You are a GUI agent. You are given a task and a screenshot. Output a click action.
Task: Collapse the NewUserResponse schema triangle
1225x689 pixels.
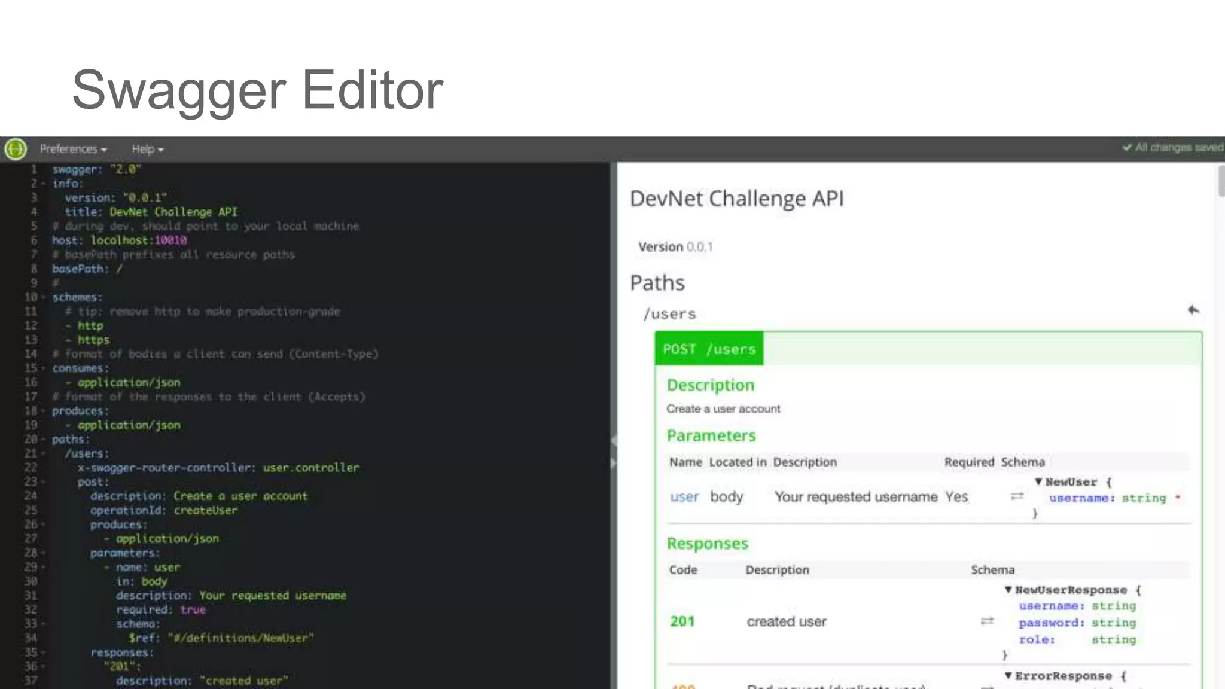(1008, 590)
